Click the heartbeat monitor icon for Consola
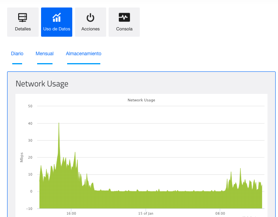278x217 pixels. click(x=124, y=18)
